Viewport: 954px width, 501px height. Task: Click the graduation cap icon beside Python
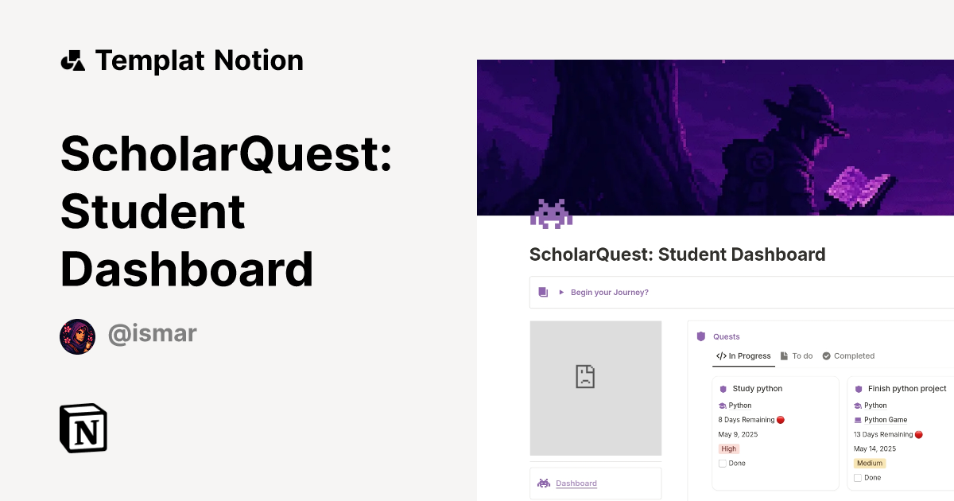(724, 405)
